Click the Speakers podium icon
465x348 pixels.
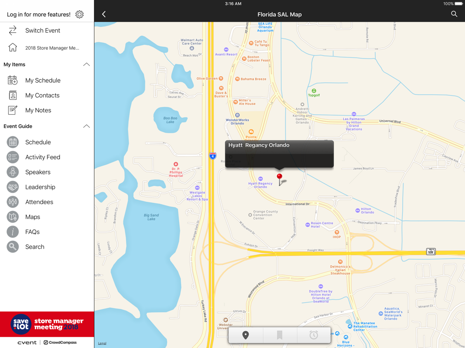click(x=13, y=172)
